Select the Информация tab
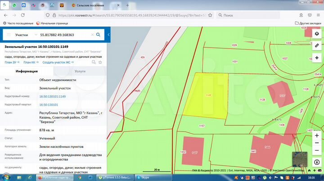 (x=27, y=71)
